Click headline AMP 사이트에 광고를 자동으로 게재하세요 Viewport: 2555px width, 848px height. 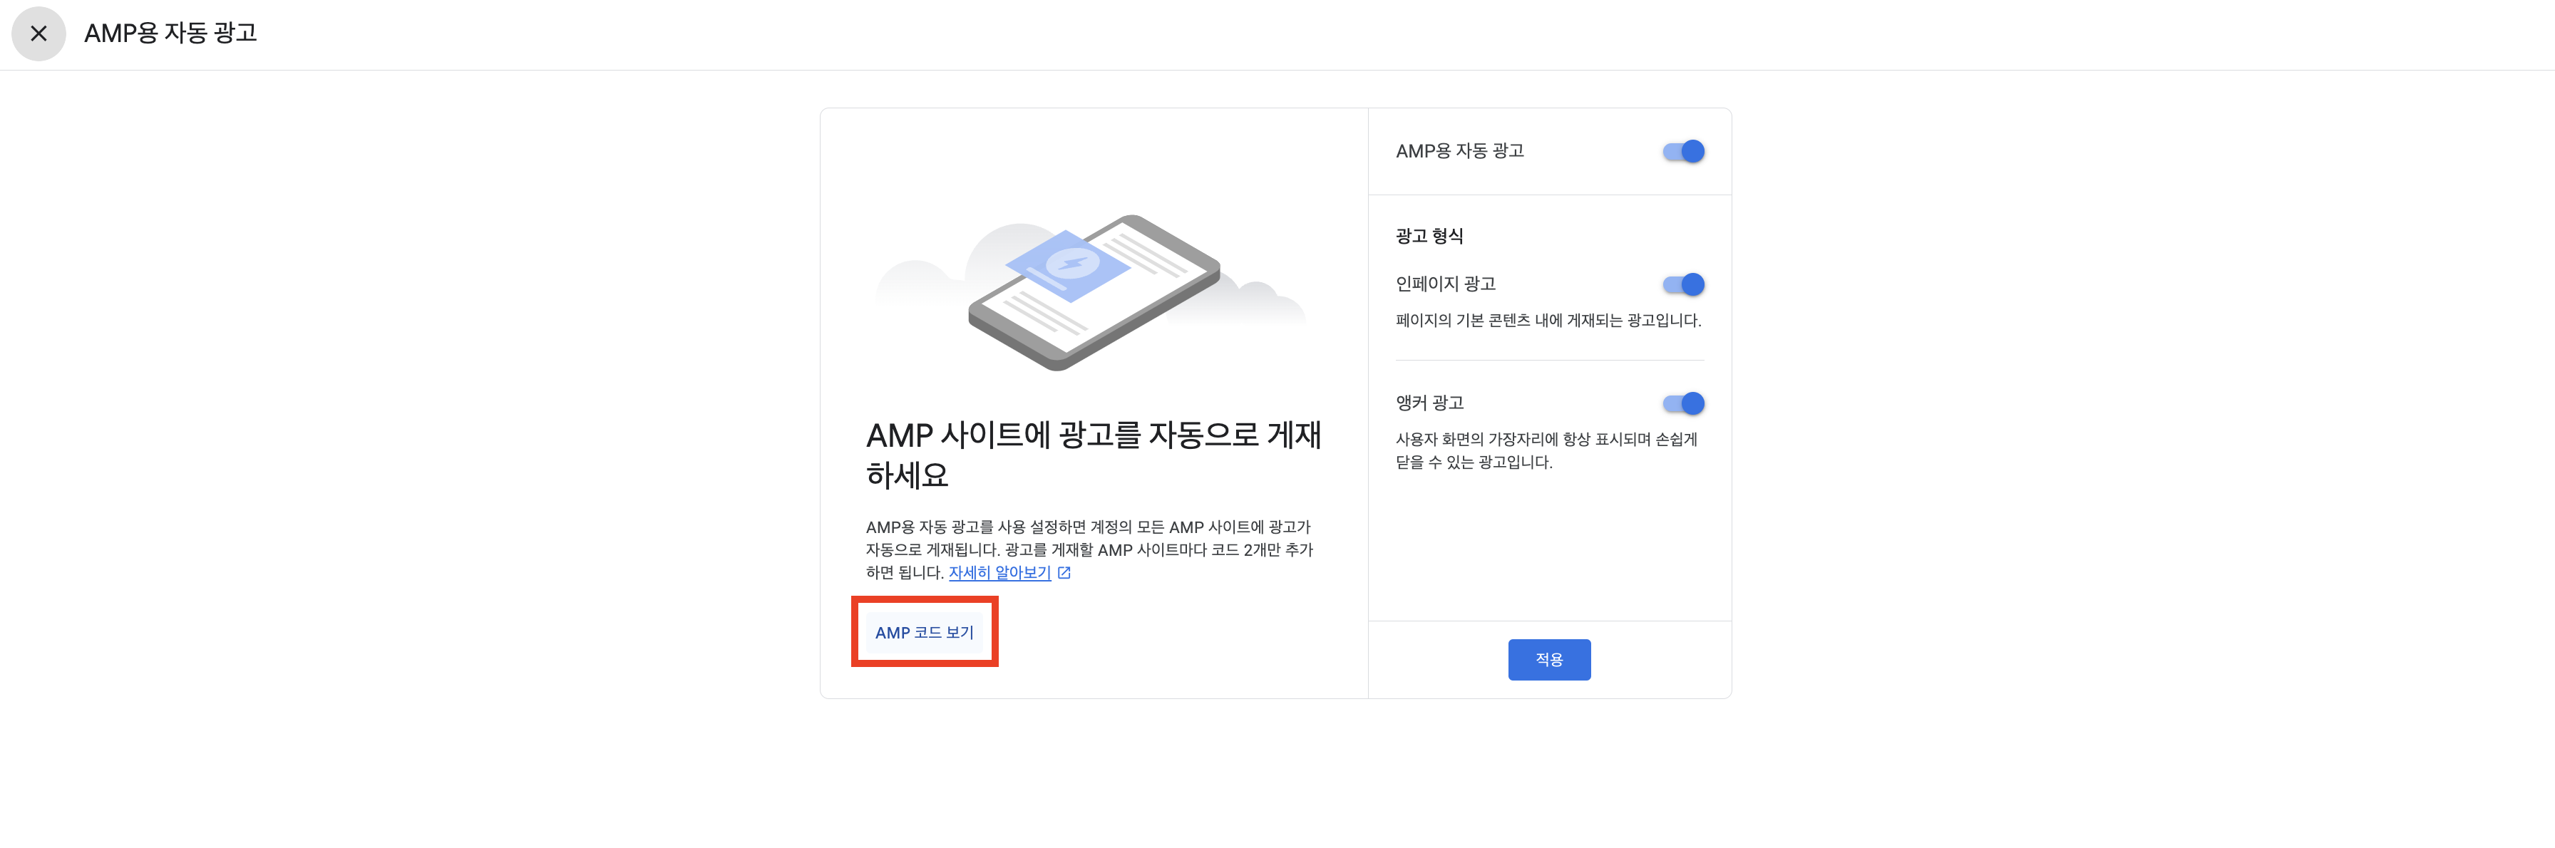click(1092, 454)
